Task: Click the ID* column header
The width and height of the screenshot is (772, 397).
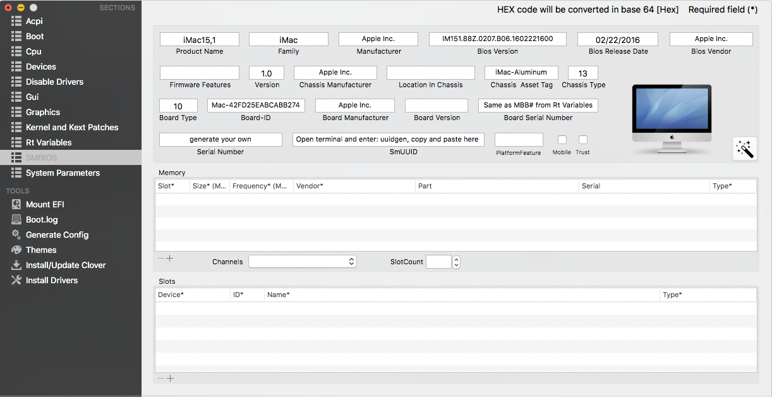Action: pos(248,295)
